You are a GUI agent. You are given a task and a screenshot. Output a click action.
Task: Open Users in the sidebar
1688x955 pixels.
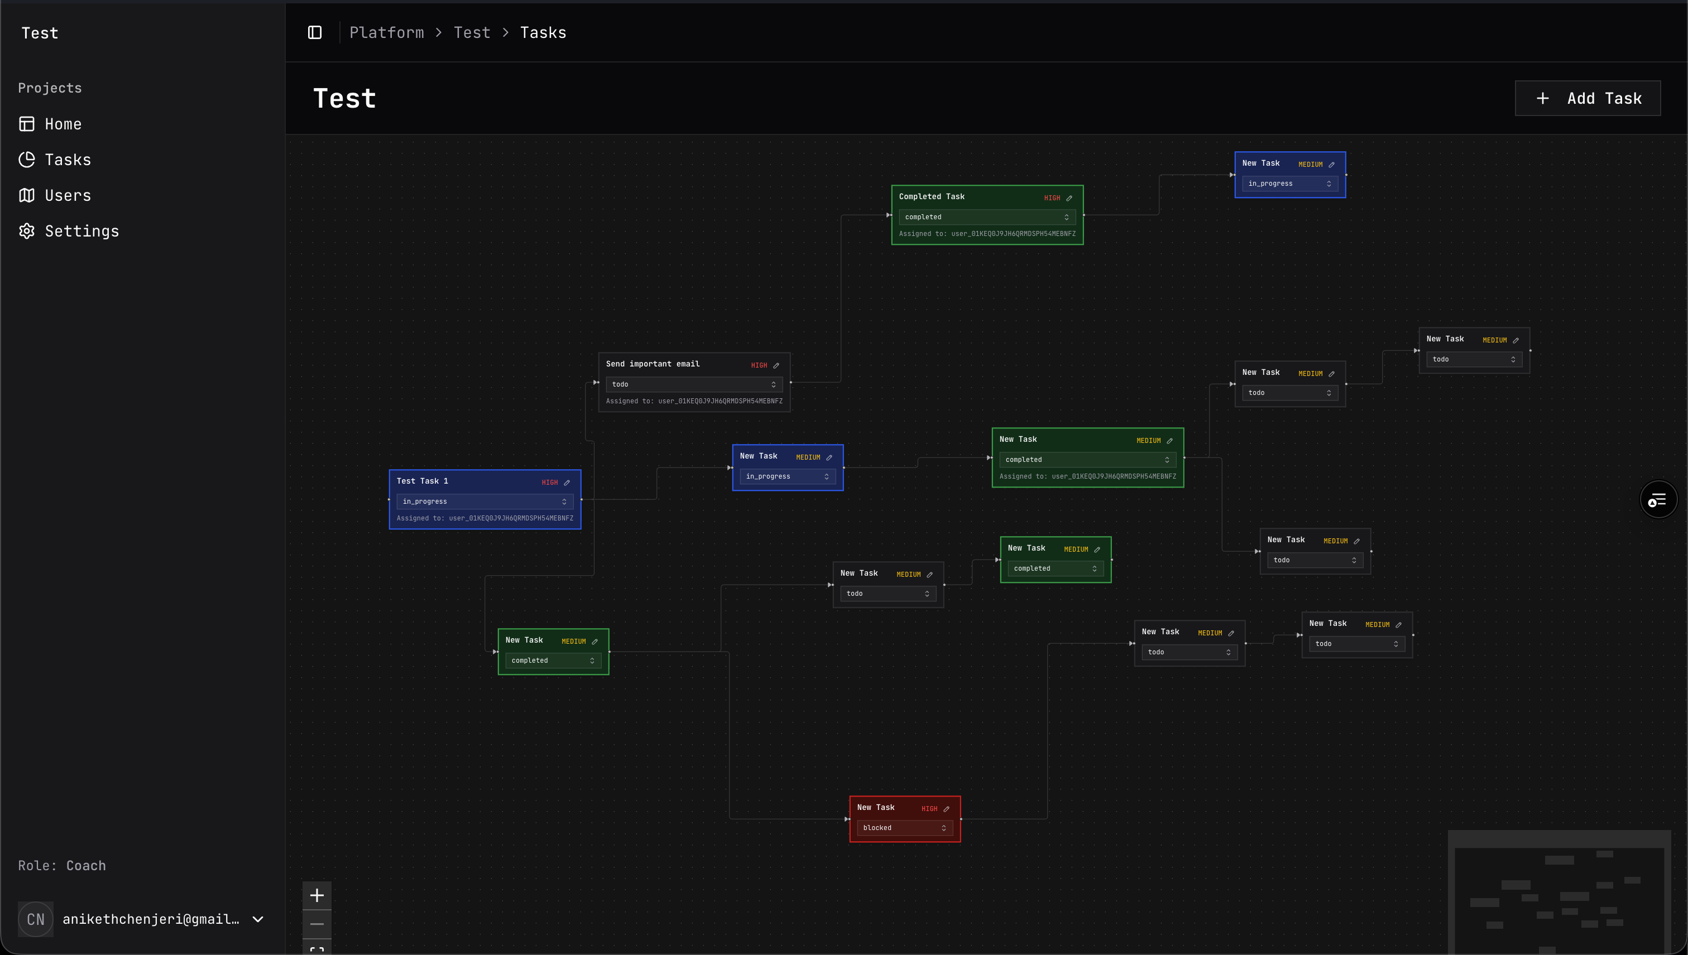[68, 195]
